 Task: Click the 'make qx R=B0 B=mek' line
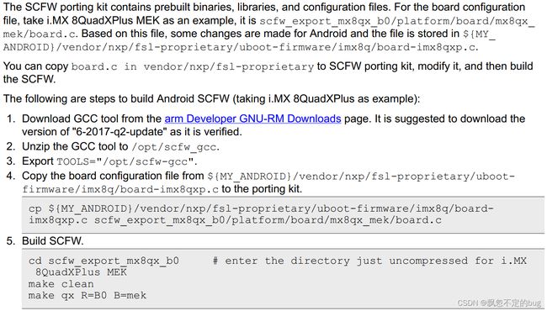click(x=88, y=295)
